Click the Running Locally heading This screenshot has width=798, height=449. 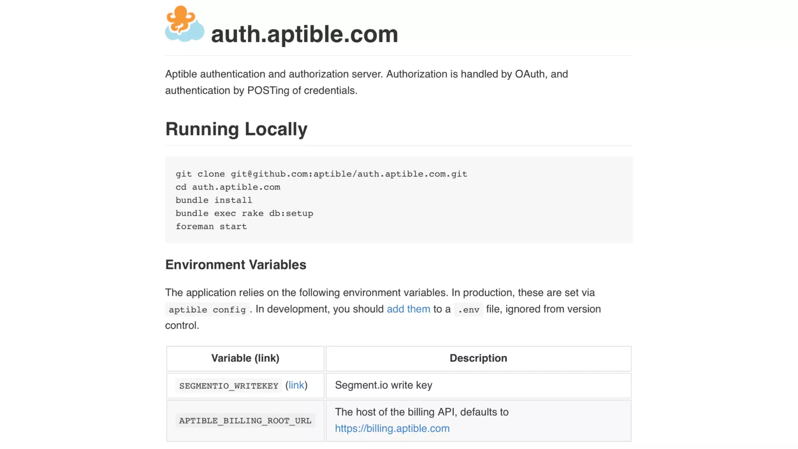[236, 129]
